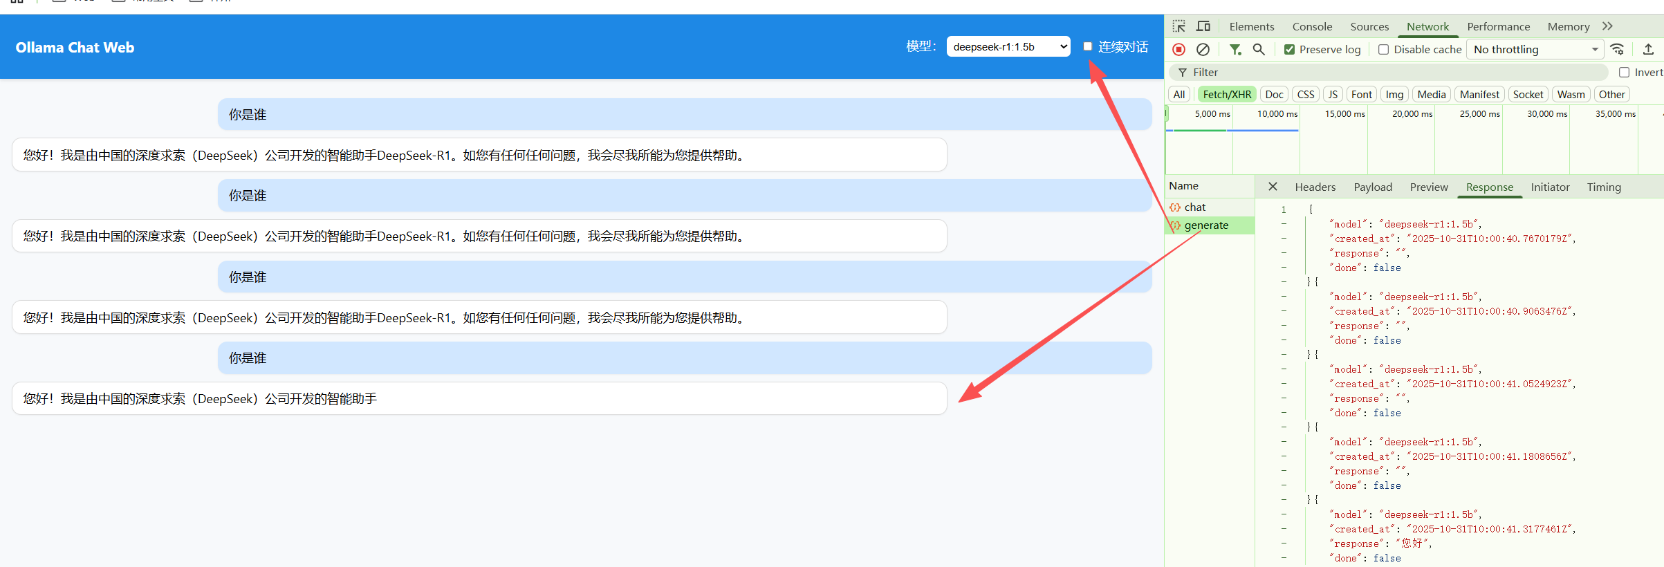This screenshot has width=1664, height=567.
Task: Select the Response tab
Action: click(1489, 187)
